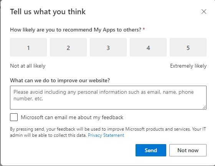Click the 'What can we do to improve' label
The width and height of the screenshot is (215, 166).
(60, 80)
